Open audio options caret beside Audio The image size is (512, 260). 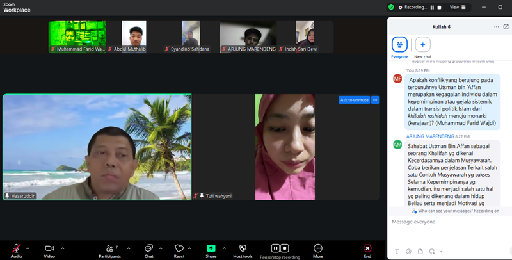(28, 248)
